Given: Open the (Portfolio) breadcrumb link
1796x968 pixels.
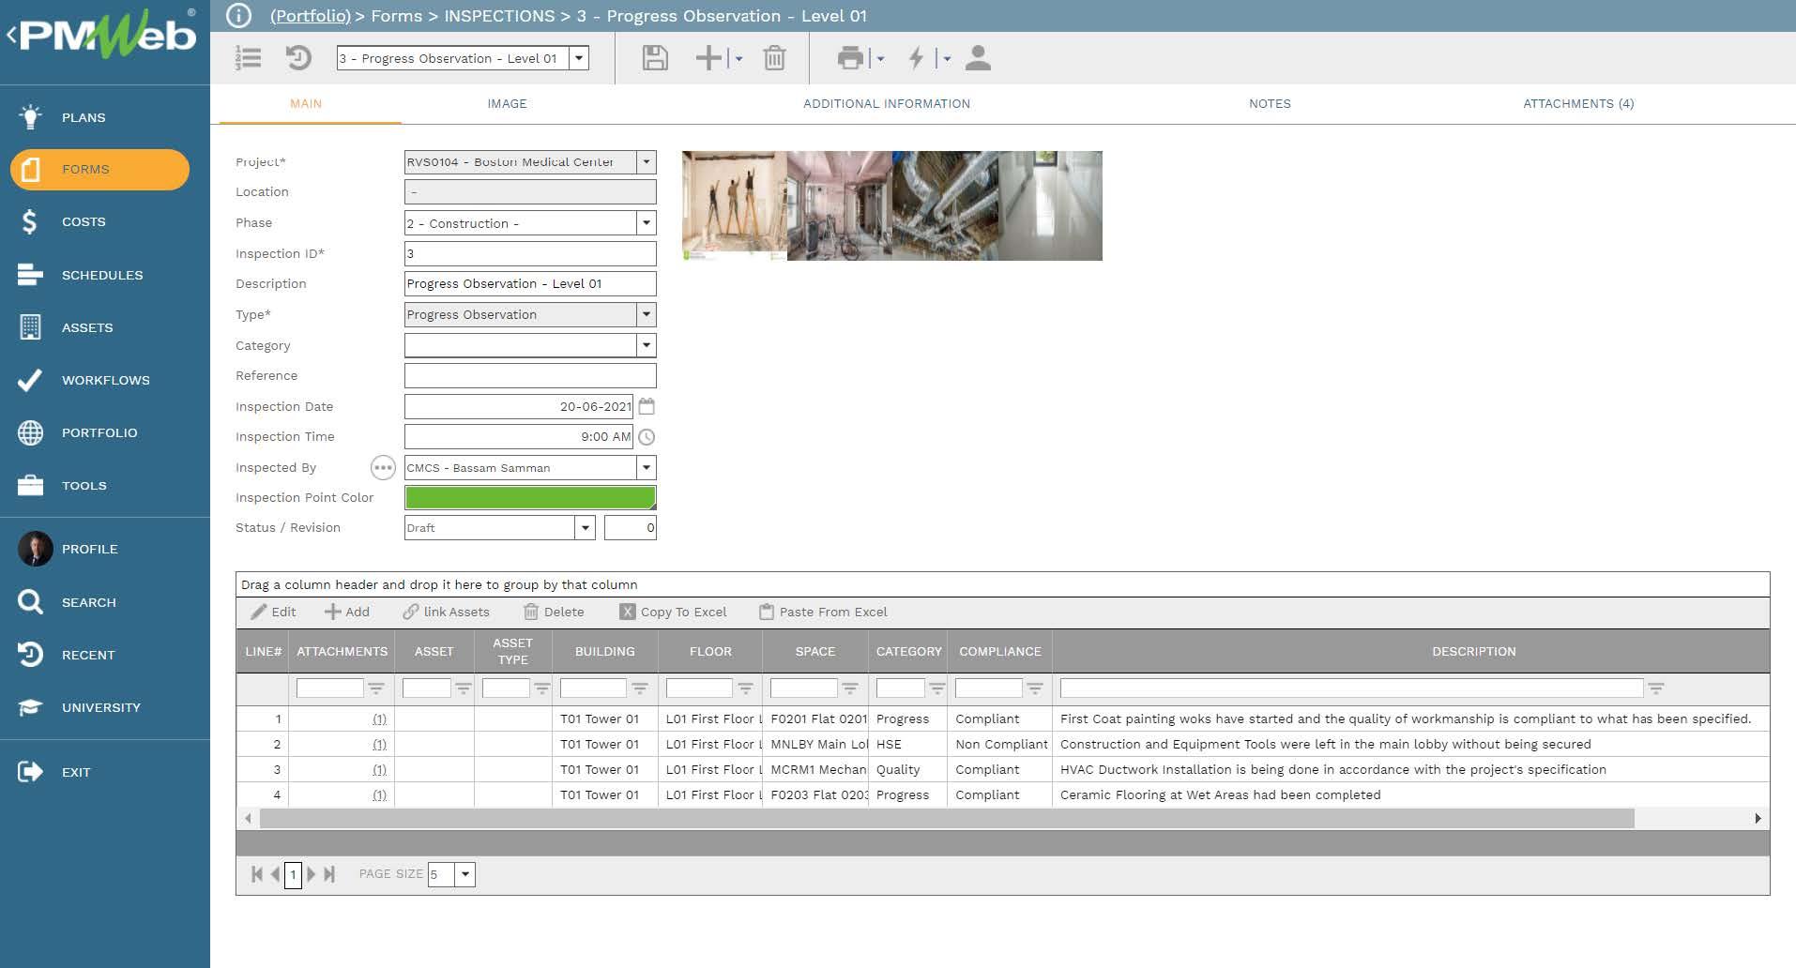Looking at the screenshot, I should coord(311,16).
